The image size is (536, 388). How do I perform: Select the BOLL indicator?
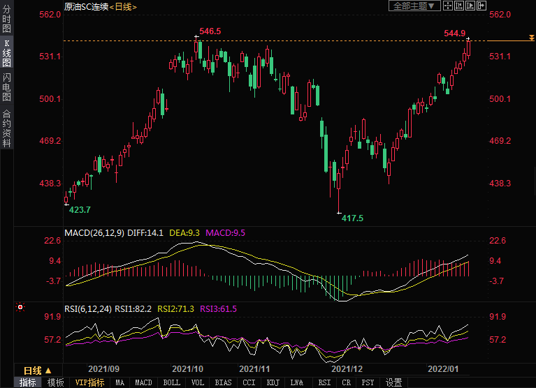(x=171, y=382)
